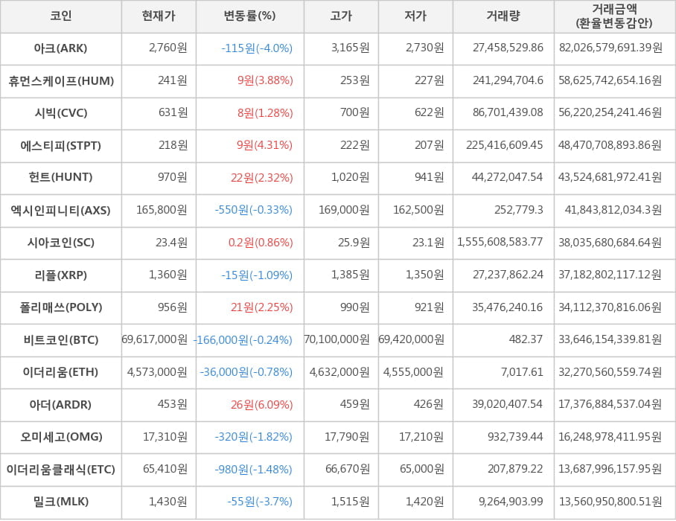Click AXS low price 162,500원

pyautogui.click(x=418, y=210)
